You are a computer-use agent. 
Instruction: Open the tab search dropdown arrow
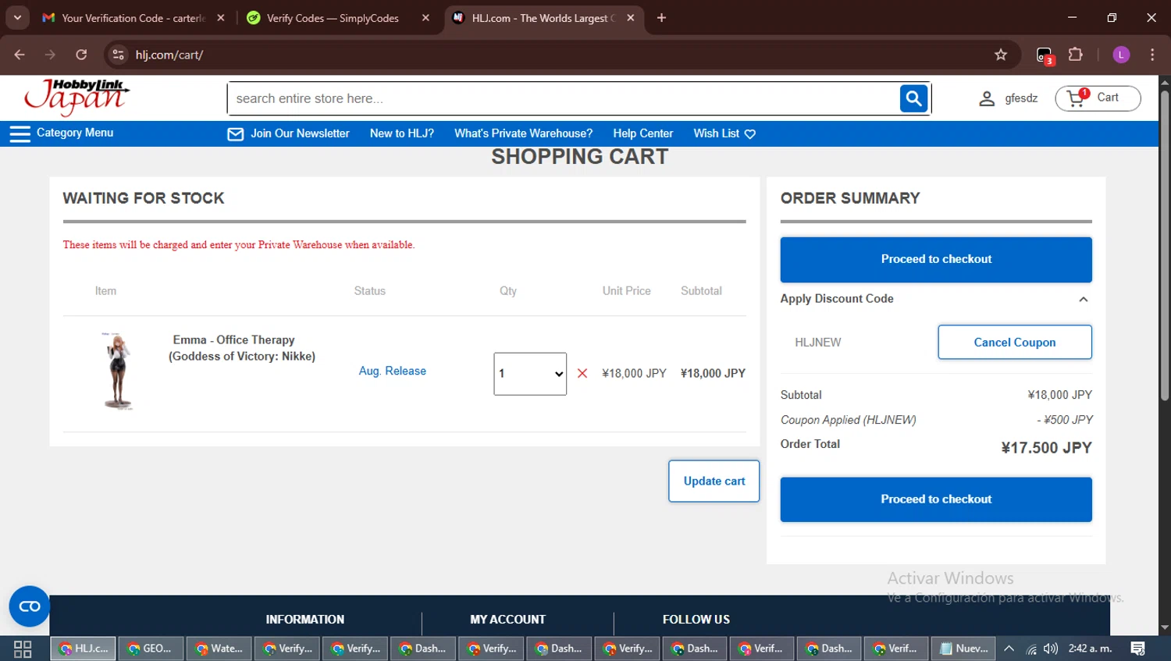click(x=17, y=17)
